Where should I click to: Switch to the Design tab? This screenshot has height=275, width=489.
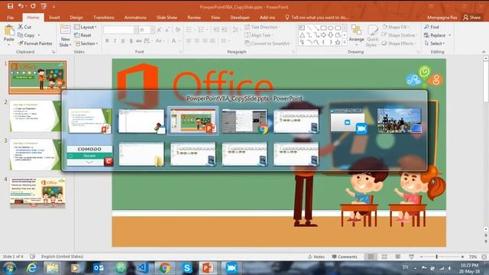[76, 18]
